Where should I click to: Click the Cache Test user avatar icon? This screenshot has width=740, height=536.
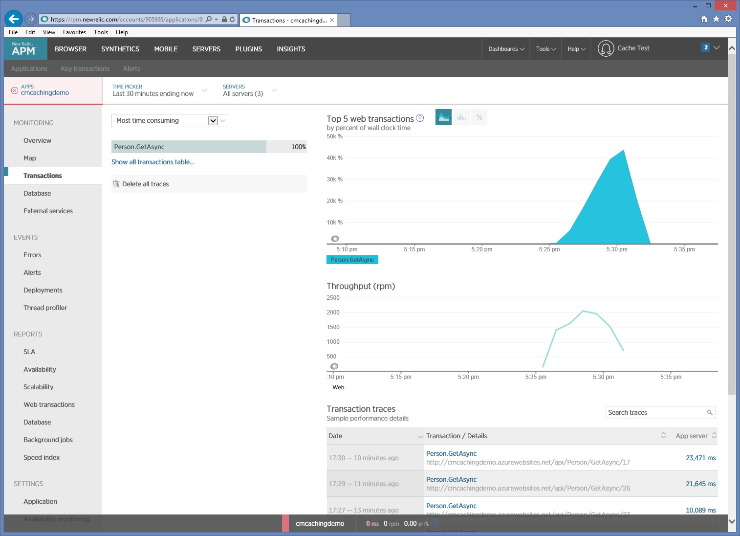606,48
